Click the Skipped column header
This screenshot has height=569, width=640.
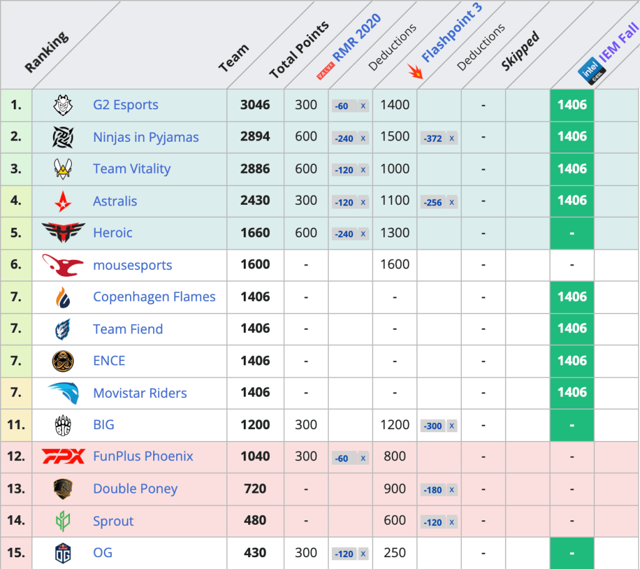click(521, 51)
